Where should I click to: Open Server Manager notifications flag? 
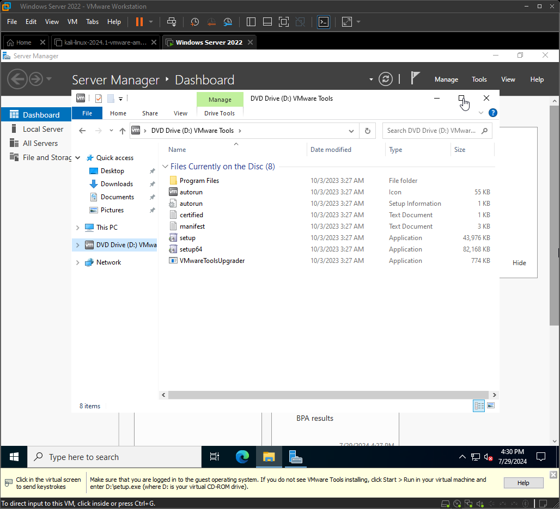(415, 78)
